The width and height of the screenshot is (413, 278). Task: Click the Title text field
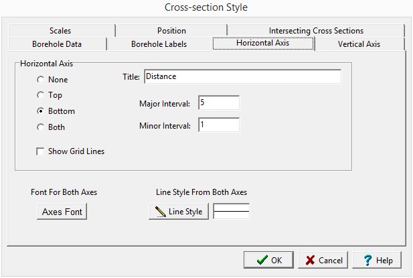242,77
